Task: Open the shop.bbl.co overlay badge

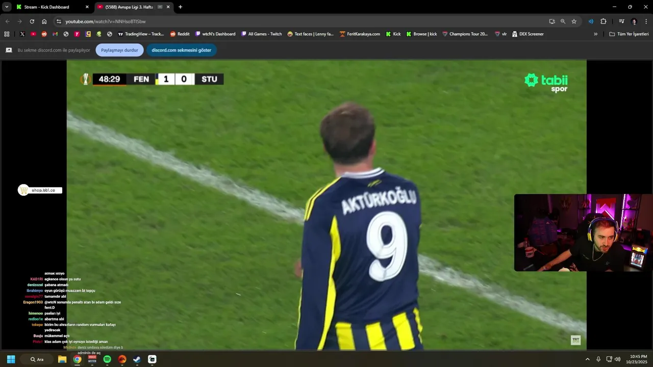Action: coord(40,190)
